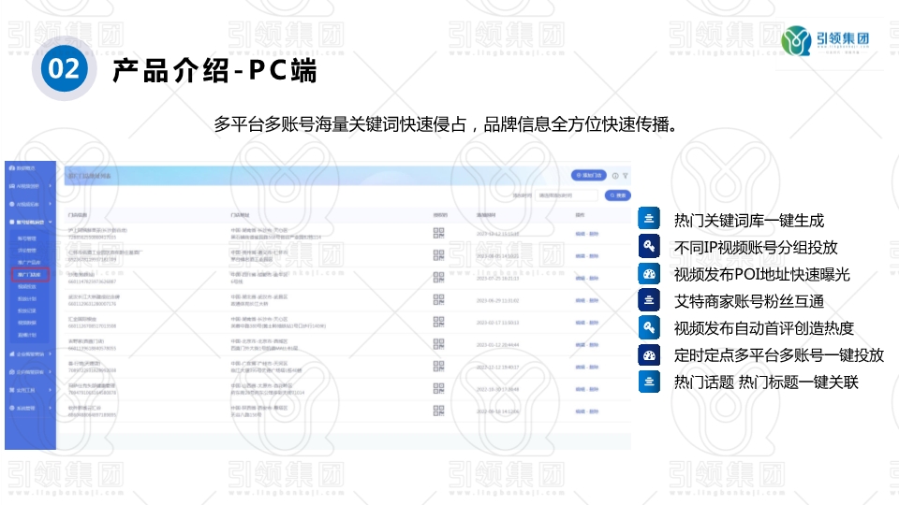This screenshot has height=505, width=899.
Task: Click the date filter input field
Action: pyautogui.click(x=567, y=195)
